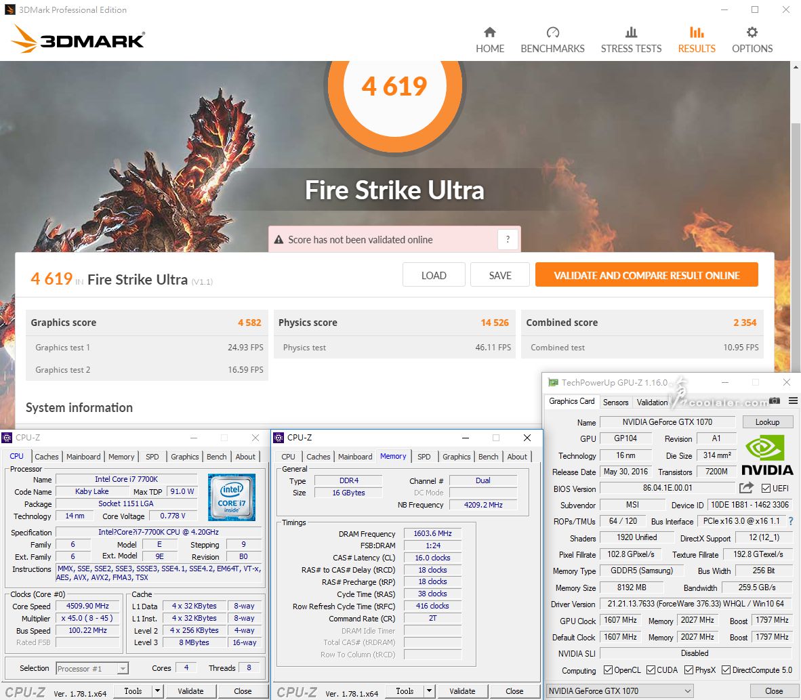Click the GPU-Z title bar icon
801x700 pixels.
pos(553,382)
